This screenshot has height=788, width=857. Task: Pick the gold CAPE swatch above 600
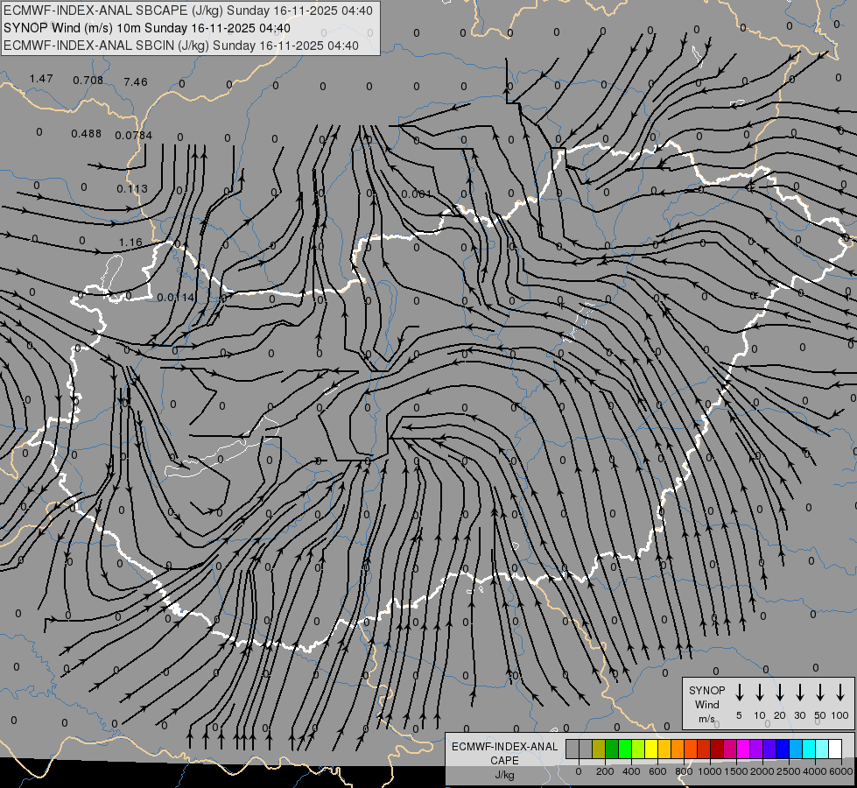(x=664, y=749)
